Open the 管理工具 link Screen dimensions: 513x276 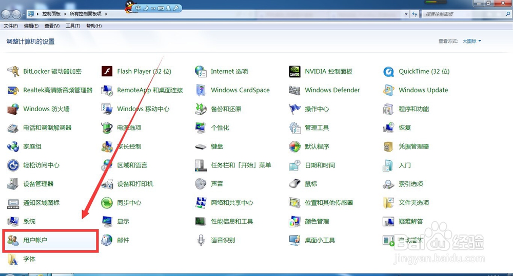click(x=317, y=128)
